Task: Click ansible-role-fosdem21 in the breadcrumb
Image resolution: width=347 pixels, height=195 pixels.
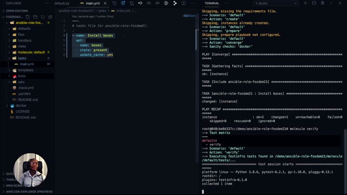Action: tap(76, 11)
